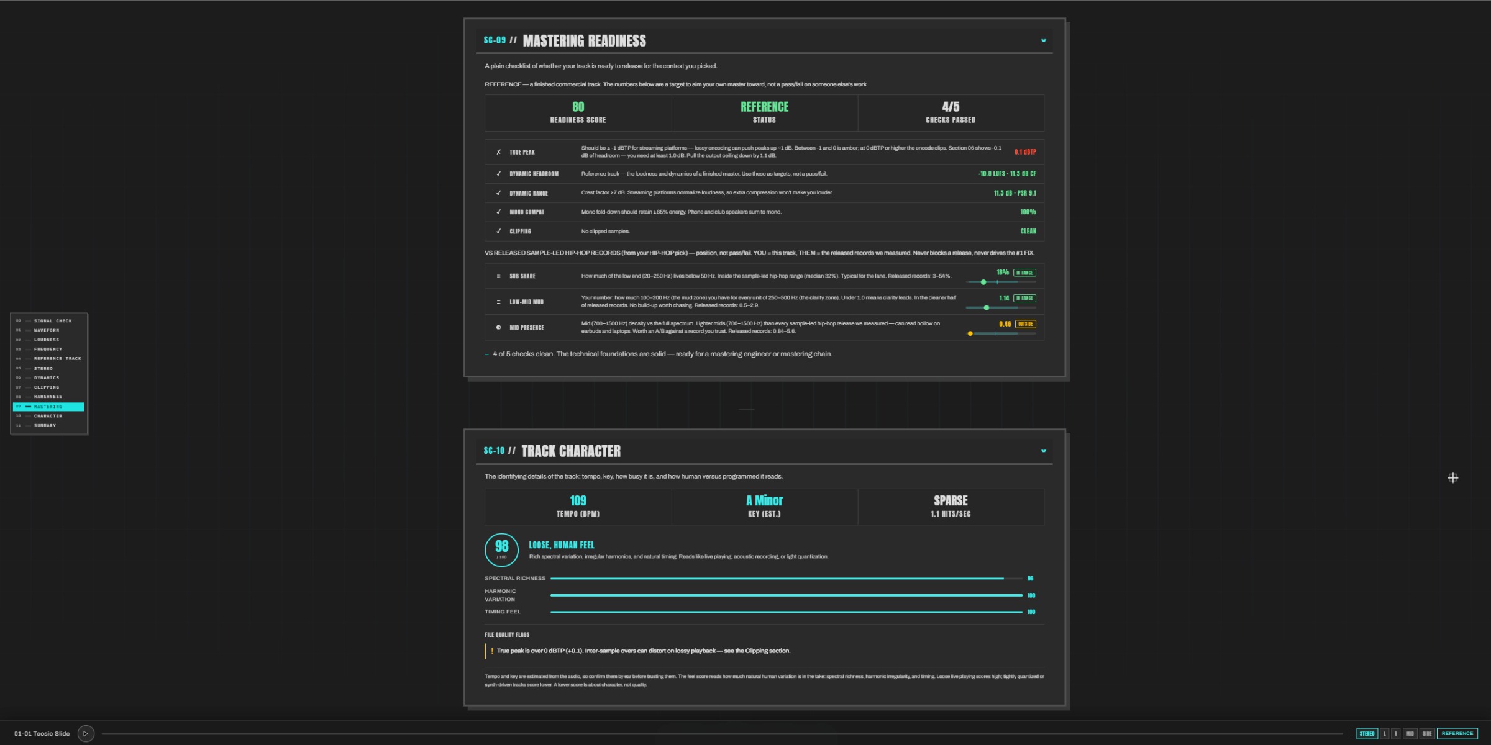The image size is (1491, 745).
Task: Click the Sub Share row equals icon
Action: [x=498, y=276]
